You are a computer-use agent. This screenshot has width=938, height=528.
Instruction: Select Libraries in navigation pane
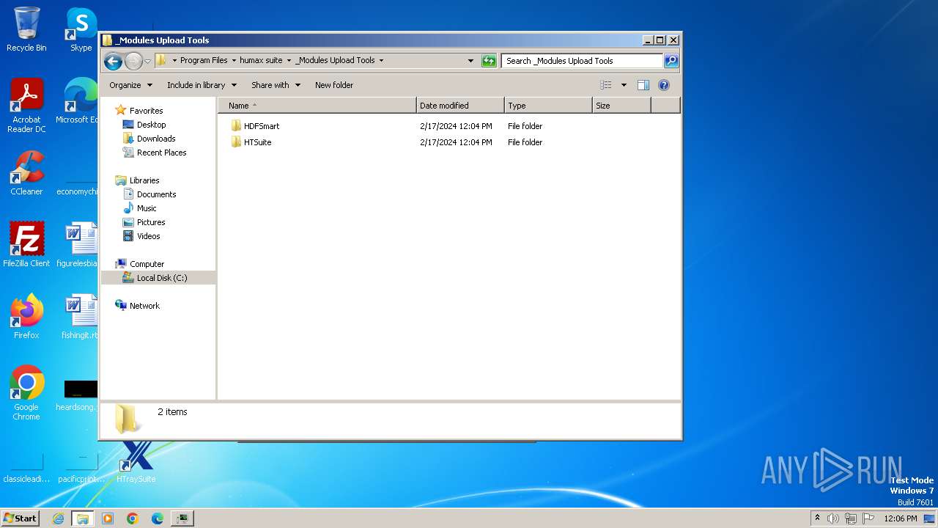(x=144, y=180)
